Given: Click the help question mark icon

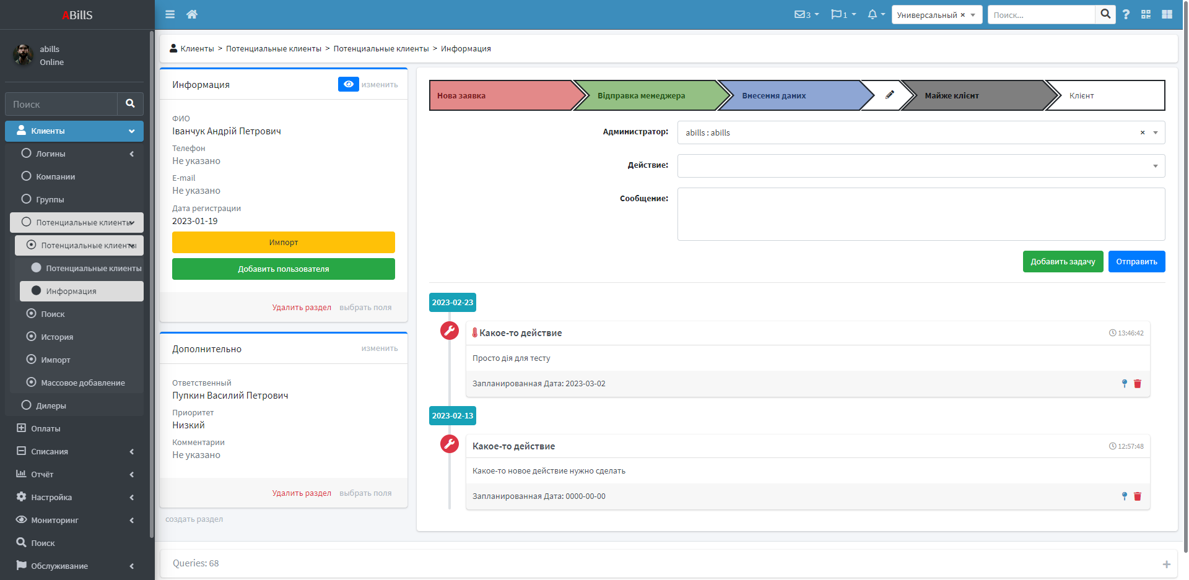Looking at the screenshot, I should point(1126,14).
